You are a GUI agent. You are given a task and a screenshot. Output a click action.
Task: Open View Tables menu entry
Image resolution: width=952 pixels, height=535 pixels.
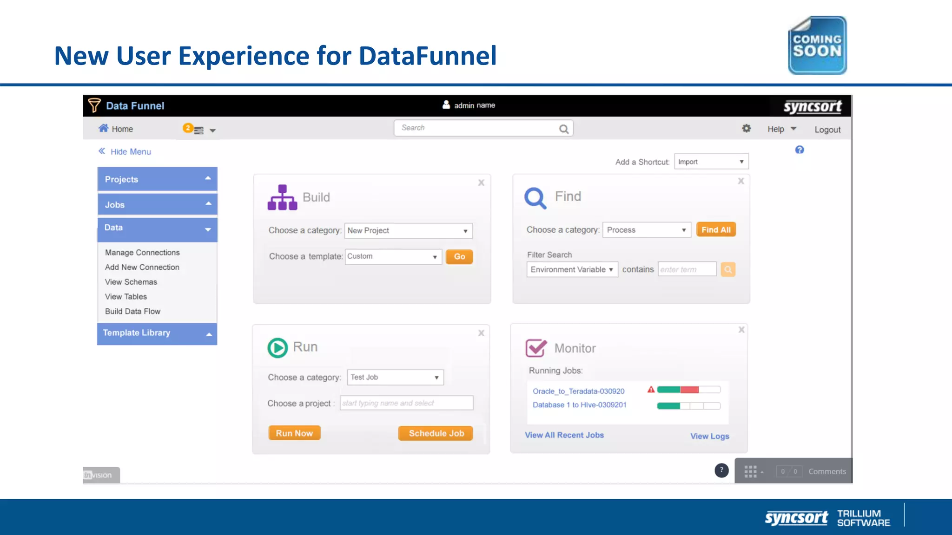pos(126,296)
